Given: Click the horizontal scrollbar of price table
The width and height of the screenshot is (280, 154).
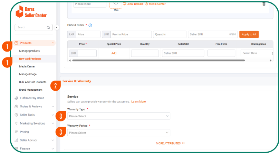Looking at the screenshot, I should pos(159,60).
